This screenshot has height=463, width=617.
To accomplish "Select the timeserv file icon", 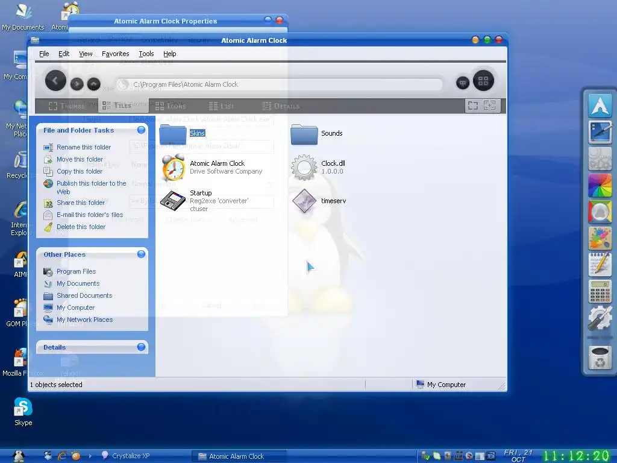I will tap(304, 201).
